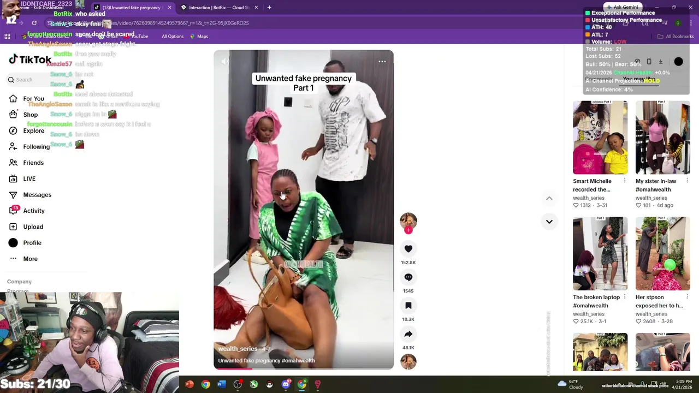This screenshot has height=393, width=699.
Task: Open the spinning sound disc avatar
Action: [408, 361]
